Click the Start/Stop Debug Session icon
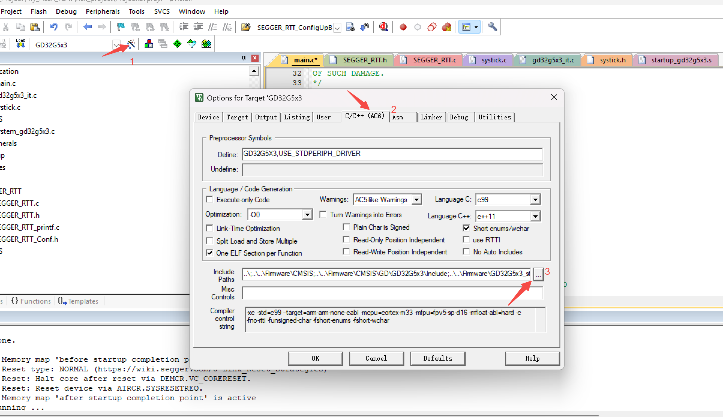This screenshot has height=417, width=723. tap(383, 27)
